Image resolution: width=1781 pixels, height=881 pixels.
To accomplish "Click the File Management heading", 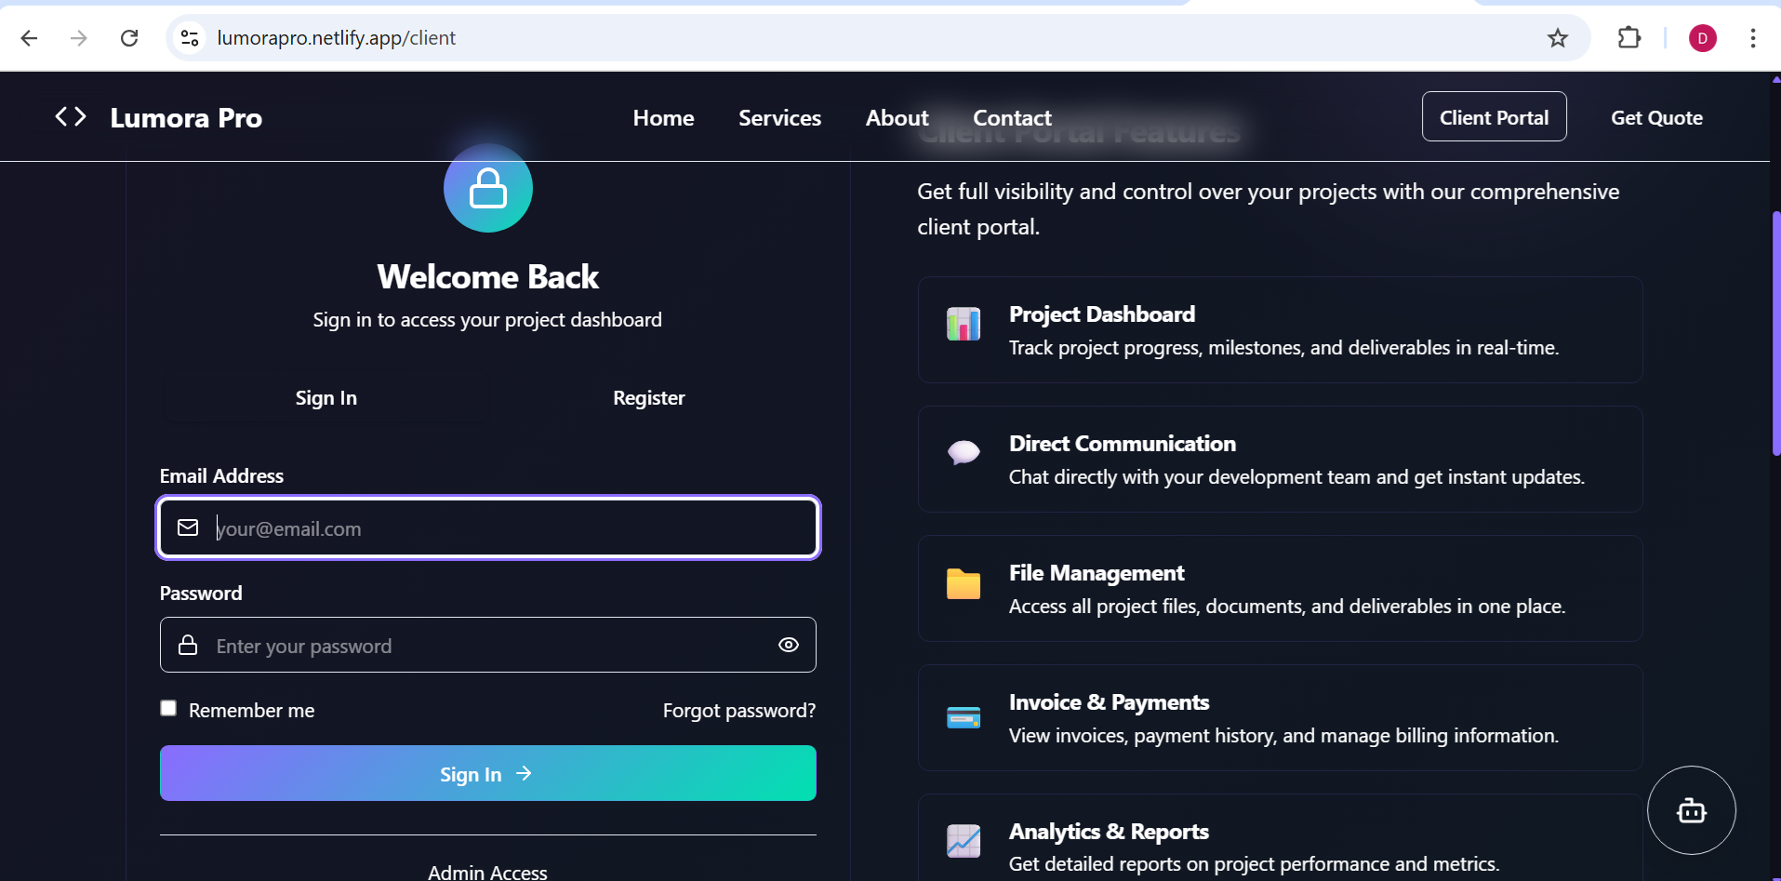I will point(1097,573).
